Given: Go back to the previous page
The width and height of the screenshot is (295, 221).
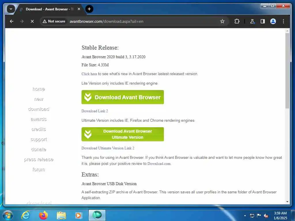Looking at the screenshot, I should pyautogui.click(x=12, y=21).
